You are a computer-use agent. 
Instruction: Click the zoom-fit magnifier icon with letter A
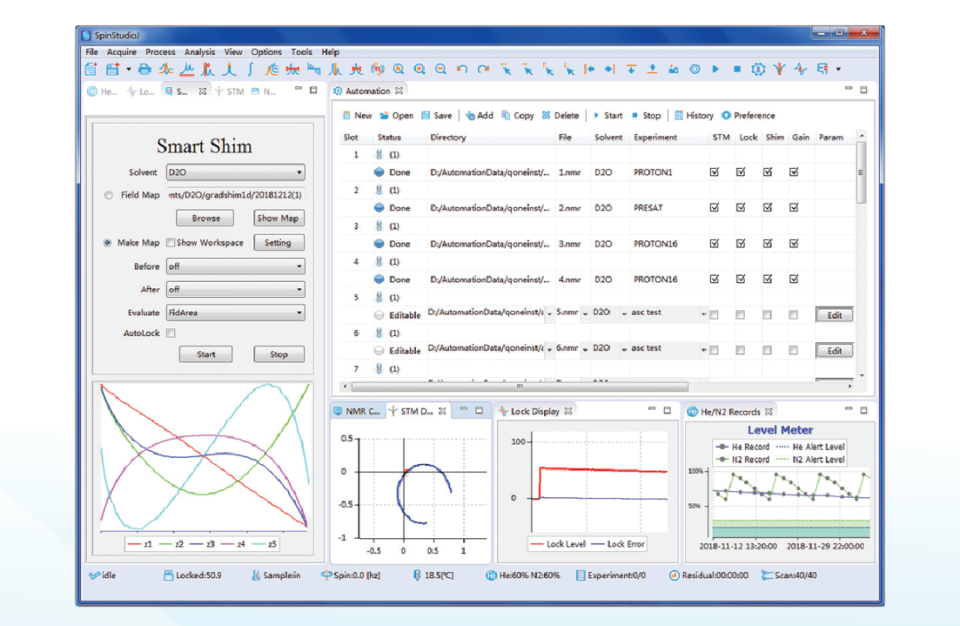(x=398, y=69)
